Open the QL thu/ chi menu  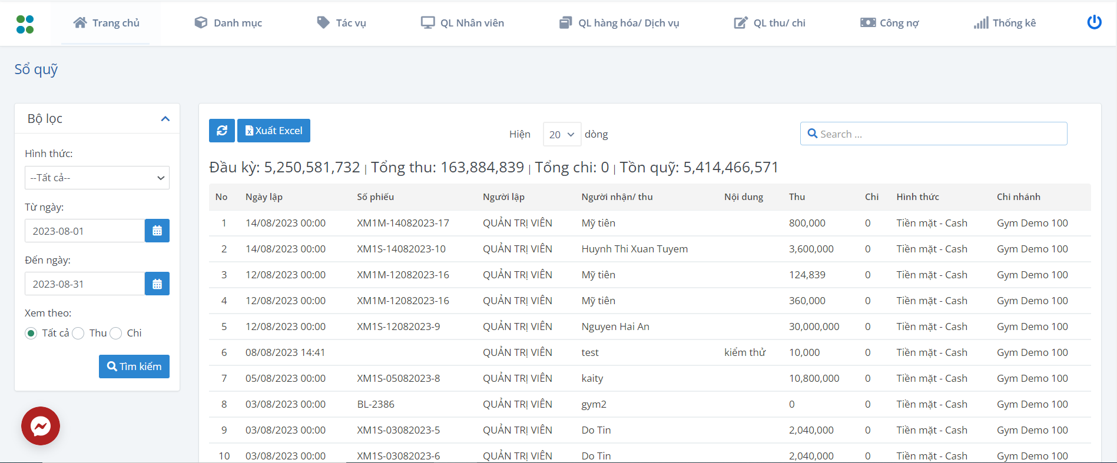coord(770,23)
